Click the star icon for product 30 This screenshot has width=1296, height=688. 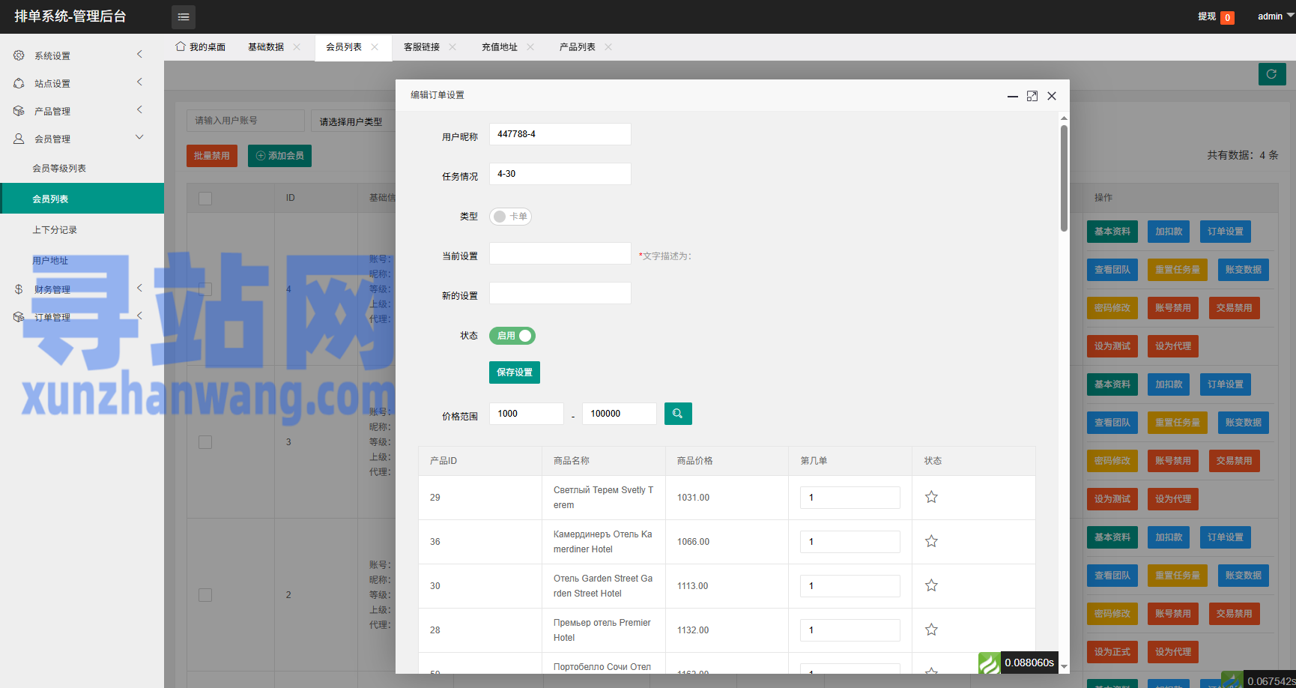point(931,585)
